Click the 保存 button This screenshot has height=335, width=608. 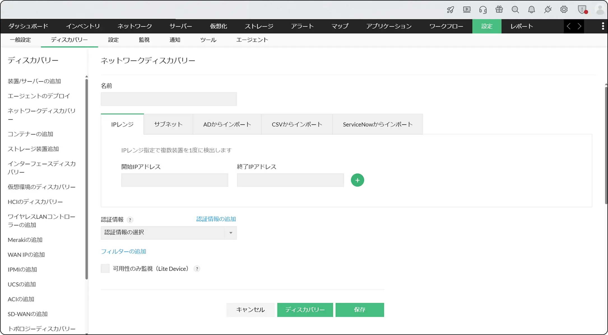(360, 310)
